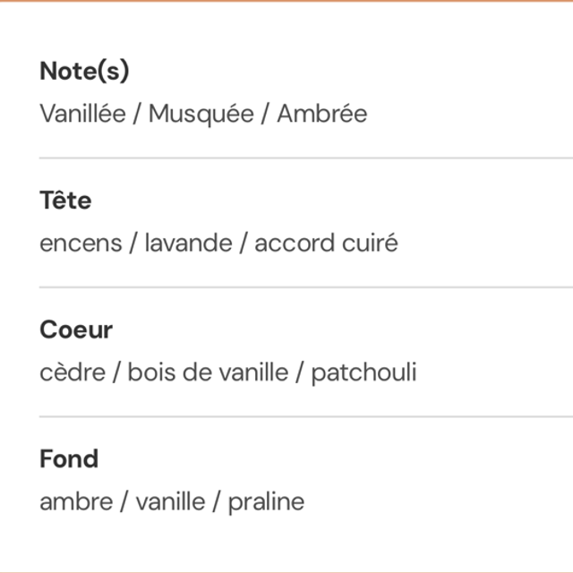
Task: Click the lavande top note
Action: (186, 244)
